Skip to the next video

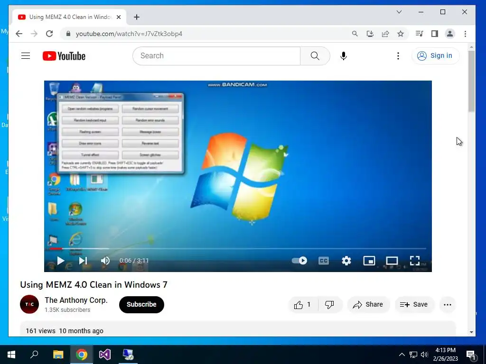[x=83, y=261]
